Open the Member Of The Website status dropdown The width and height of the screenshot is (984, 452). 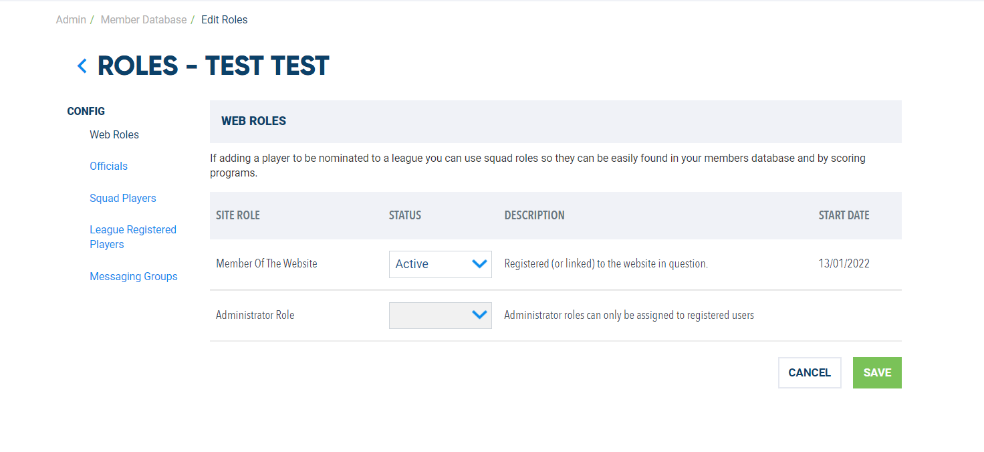pos(441,264)
